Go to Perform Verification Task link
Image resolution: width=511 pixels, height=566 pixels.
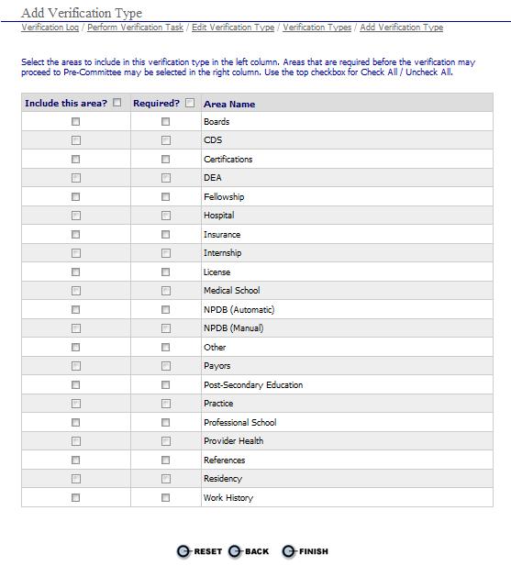click(x=136, y=28)
